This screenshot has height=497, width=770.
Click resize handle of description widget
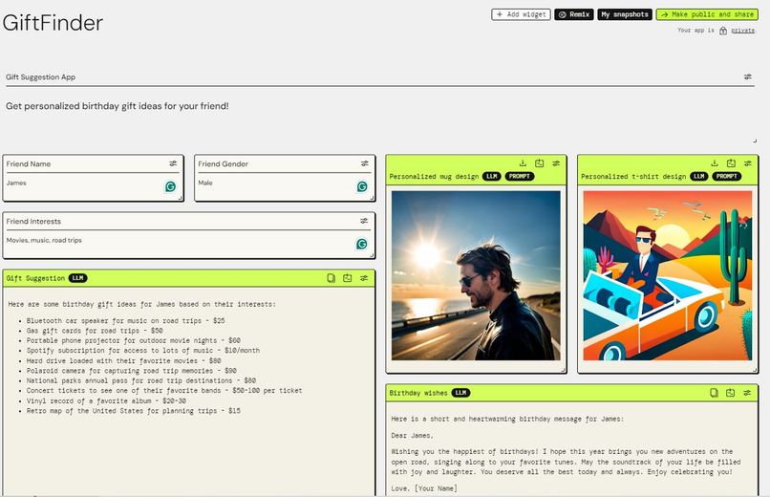click(755, 140)
